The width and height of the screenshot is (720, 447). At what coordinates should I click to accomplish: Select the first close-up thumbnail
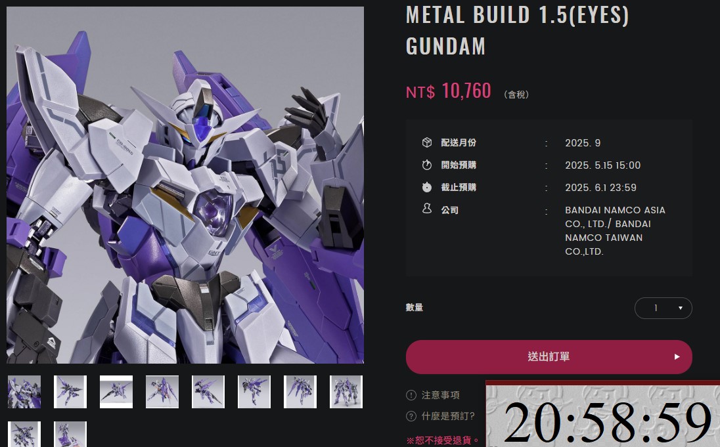pos(24,392)
